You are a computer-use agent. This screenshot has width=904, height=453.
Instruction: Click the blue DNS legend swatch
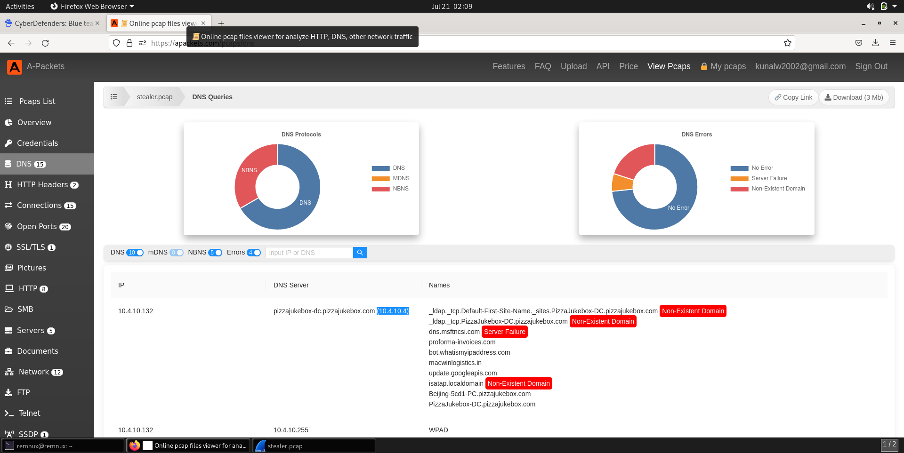click(x=380, y=168)
